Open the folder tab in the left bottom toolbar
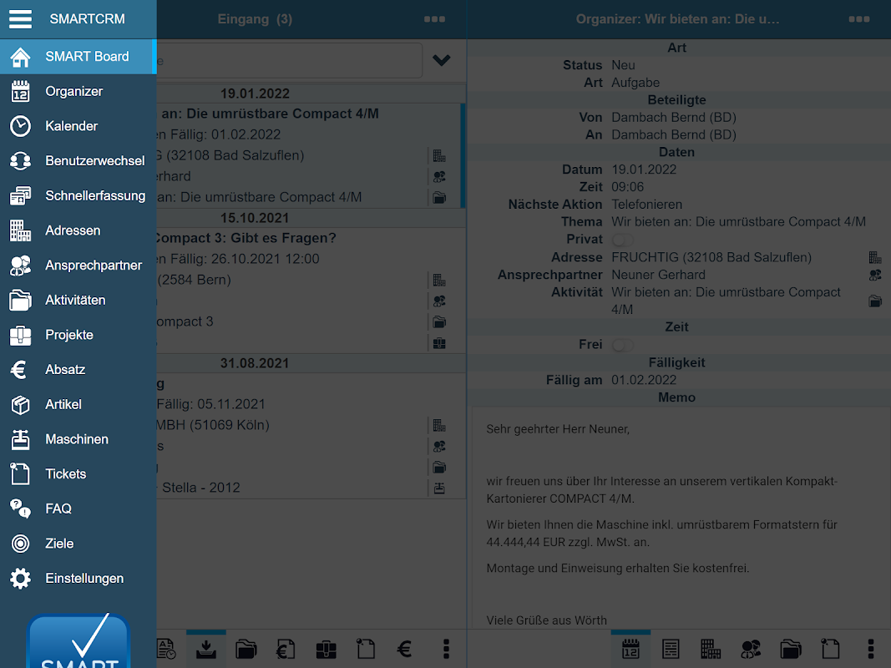This screenshot has height=668, width=891. [x=246, y=649]
